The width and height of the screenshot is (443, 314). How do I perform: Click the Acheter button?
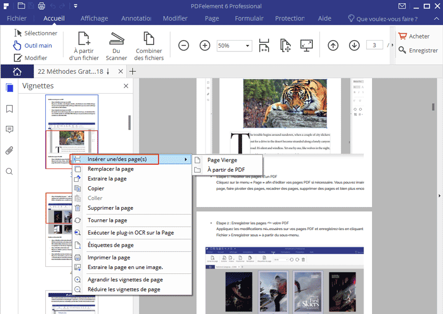tap(414, 36)
